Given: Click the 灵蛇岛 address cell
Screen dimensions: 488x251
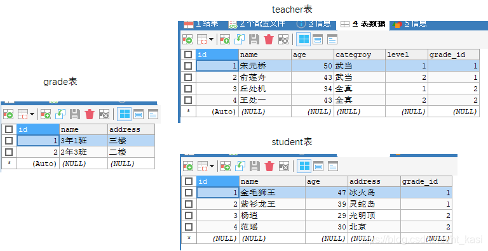Looking at the screenshot, I should (374, 204).
